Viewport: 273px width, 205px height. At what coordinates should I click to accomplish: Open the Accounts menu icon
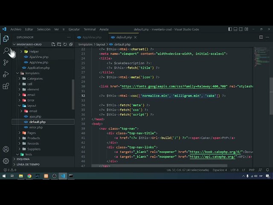click(x=6, y=149)
